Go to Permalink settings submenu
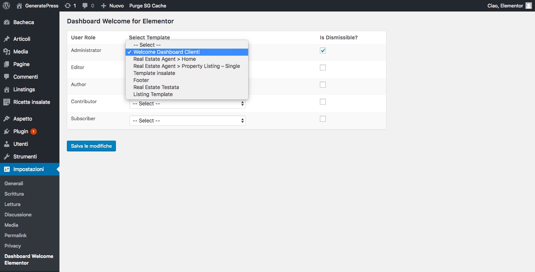 [16, 235]
